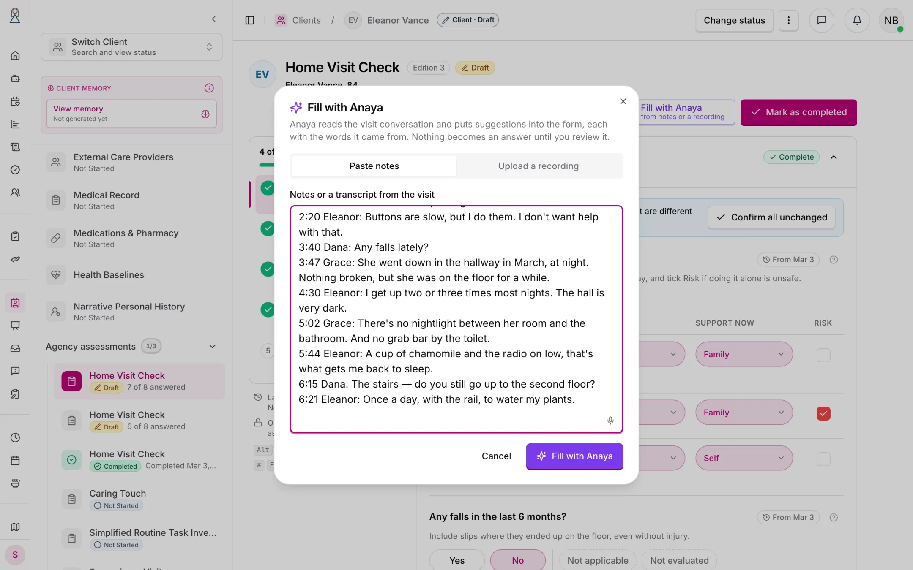
Task: Uncheck the checked Risk checkbox
Action: [823, 413]
